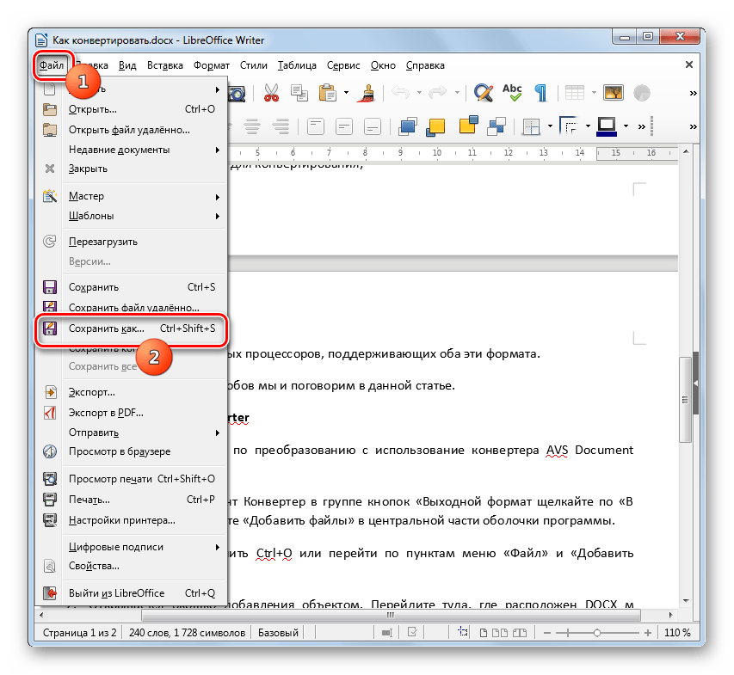The width and height of the screenshot is (734, 675).
Task: Click the Redo arrow icon
Action: tap(438, 93)
